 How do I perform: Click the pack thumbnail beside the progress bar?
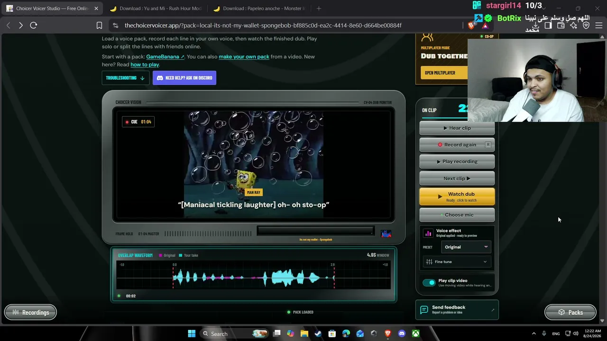(386, 233)
